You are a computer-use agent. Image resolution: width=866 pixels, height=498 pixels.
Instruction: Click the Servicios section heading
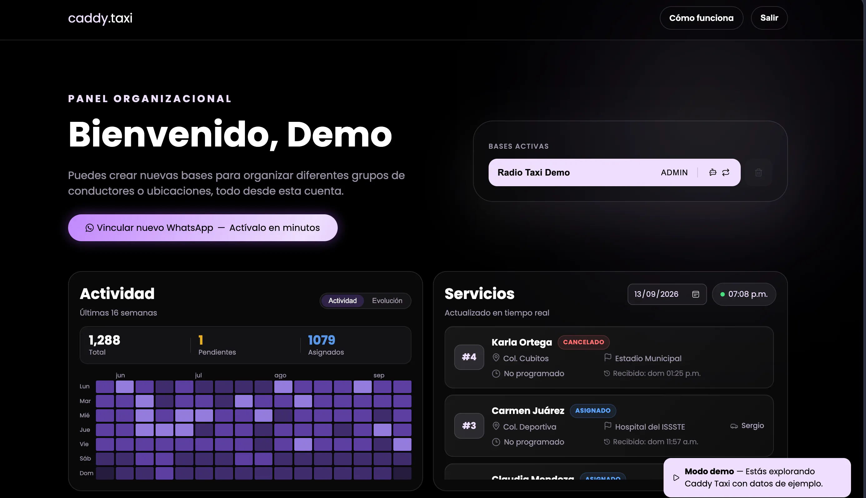coord(479,293)
